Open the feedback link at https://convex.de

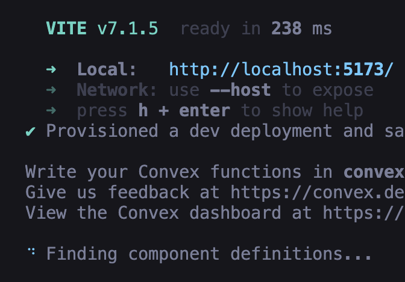317,193
